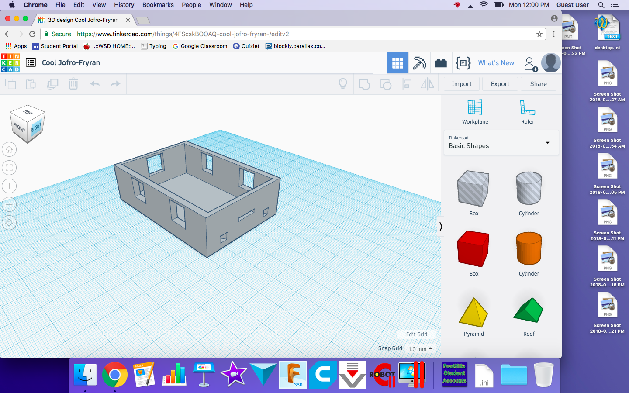Viewport: 629px width, 393px height.
Task: Redo the last action
Action: click(x=115, y=84)
